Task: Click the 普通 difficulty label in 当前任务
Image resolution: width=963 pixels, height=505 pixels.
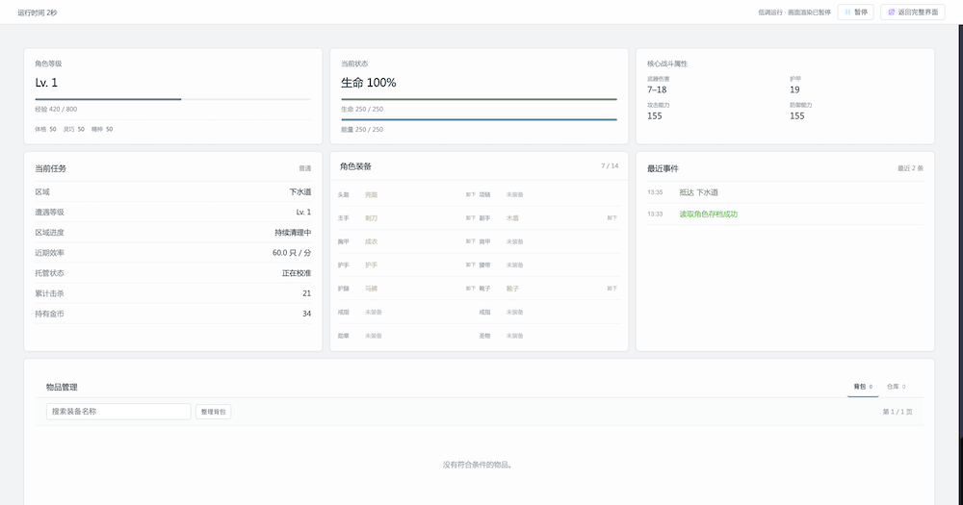Action: coord(305,168)
